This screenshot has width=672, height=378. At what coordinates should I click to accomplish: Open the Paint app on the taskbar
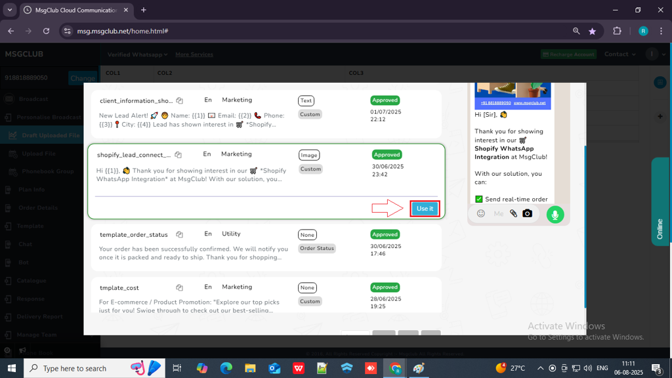tap(419, 368)
